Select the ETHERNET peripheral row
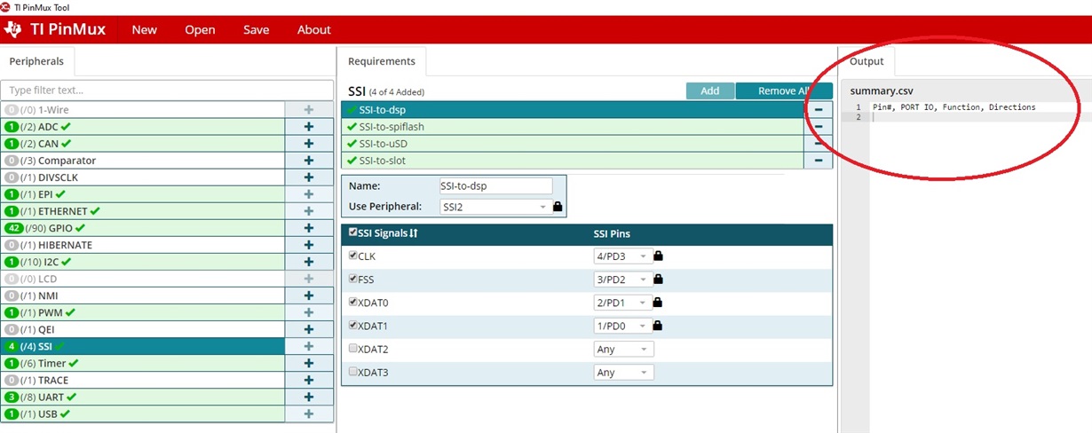 click(x=143, y=211)
